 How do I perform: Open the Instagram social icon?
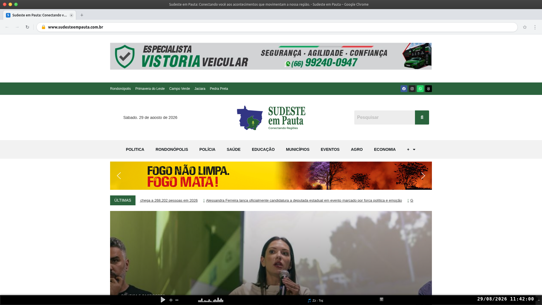coord(412,89)
